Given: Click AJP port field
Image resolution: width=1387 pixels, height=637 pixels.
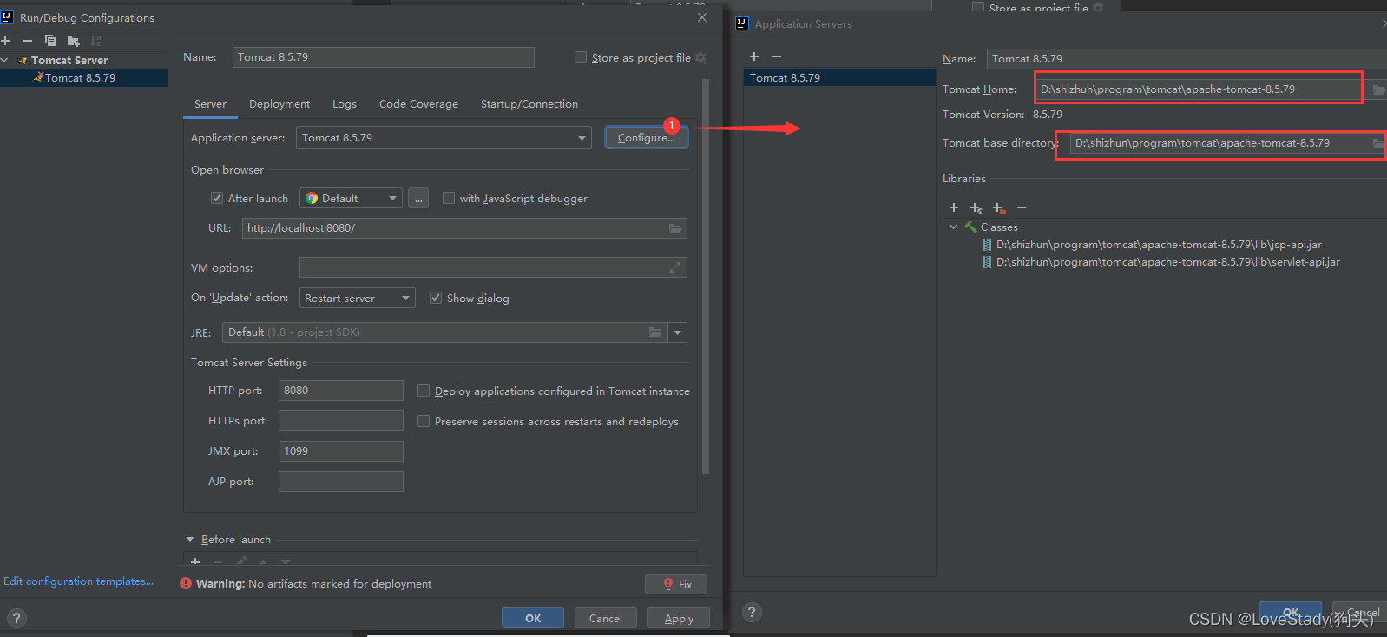Looking at the screenshot, I should click(x=341, y=482).
